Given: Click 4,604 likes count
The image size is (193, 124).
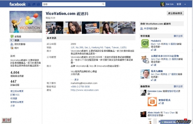Looking at the screenshot, I should click(x=15, y=72).
